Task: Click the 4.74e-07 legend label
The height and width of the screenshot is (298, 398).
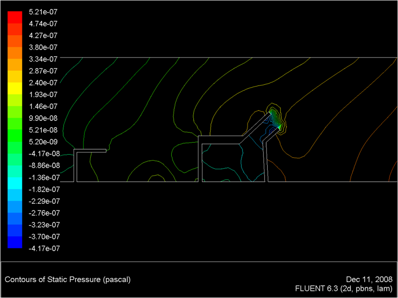Action: click(x=43, y=24)
